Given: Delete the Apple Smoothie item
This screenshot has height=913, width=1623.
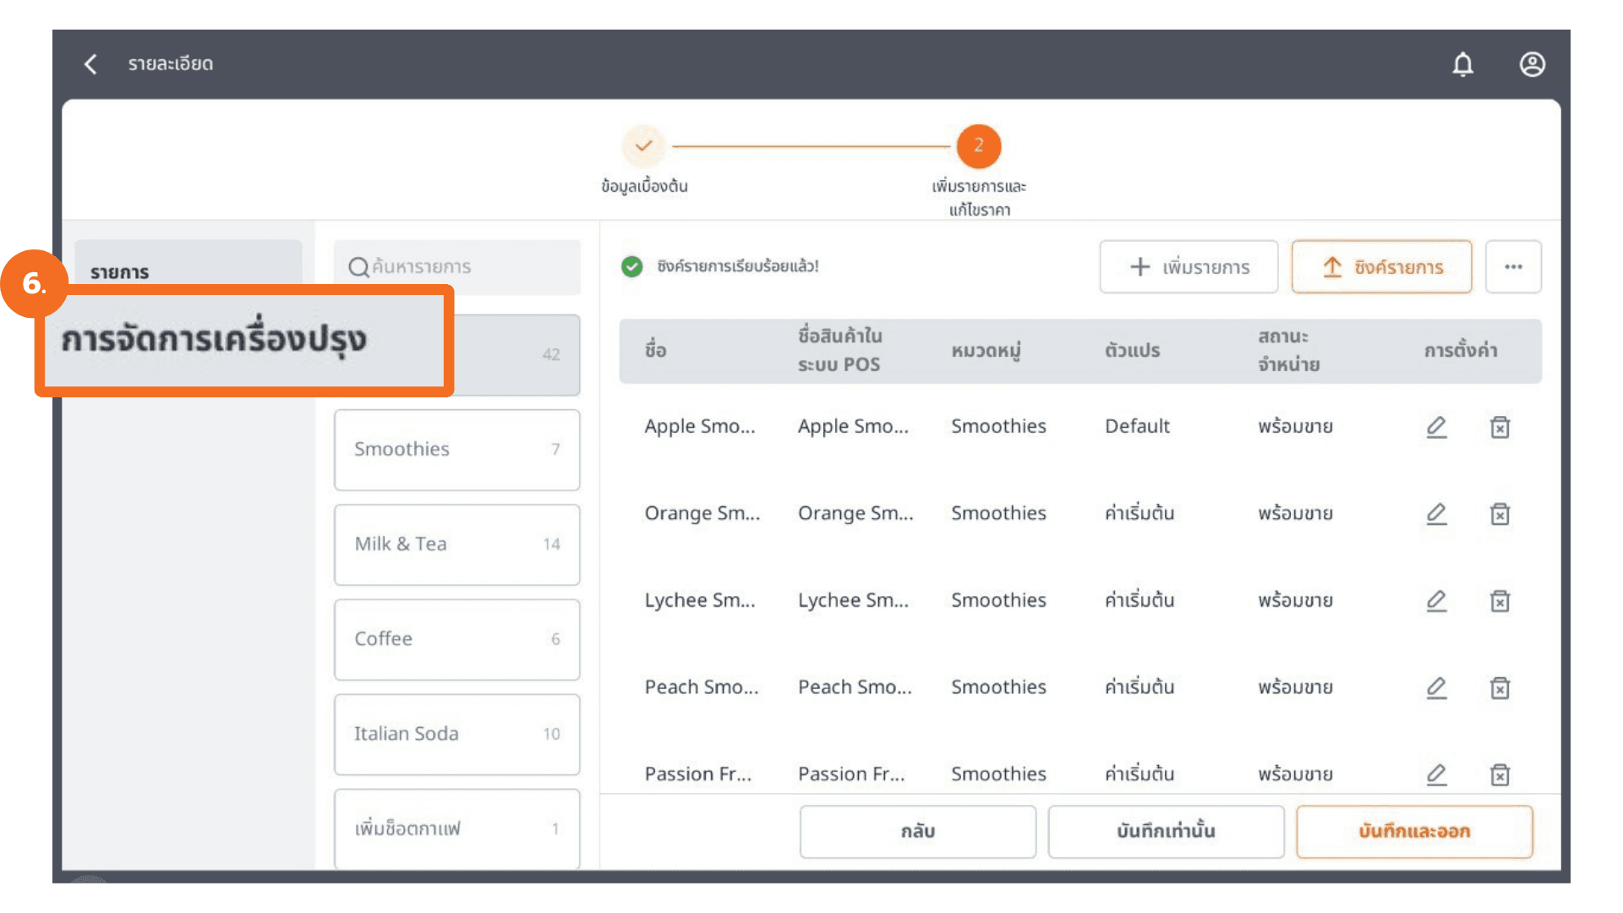Looking at the screenshot, I should (1500, 427).
